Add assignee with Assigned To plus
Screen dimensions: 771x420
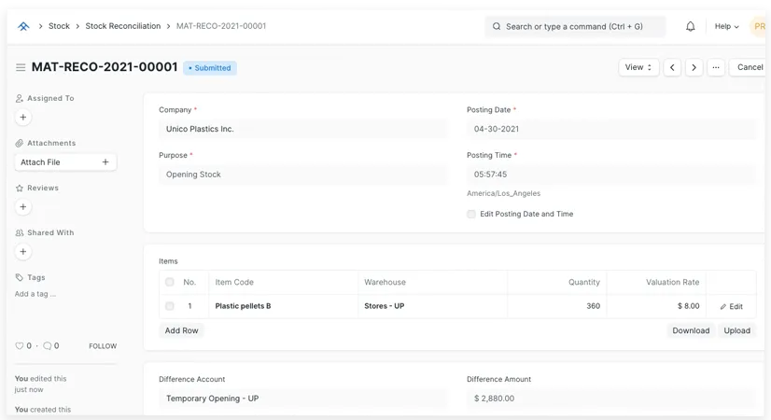coord(23,118)
